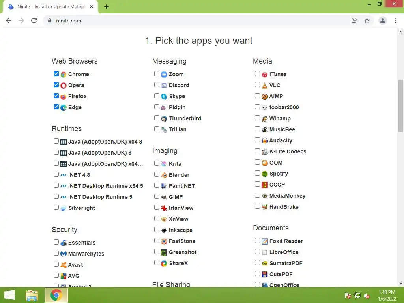Image resolution: width=404 pixels, height=303 pixels.
Task: Click the MediaMonkey label
Action: click(287, 196)
